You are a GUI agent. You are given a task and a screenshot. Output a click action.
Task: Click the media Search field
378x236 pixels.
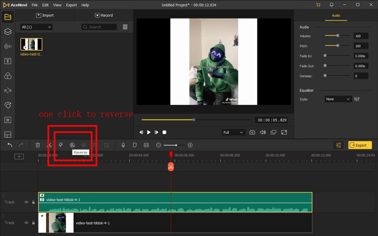99,27
